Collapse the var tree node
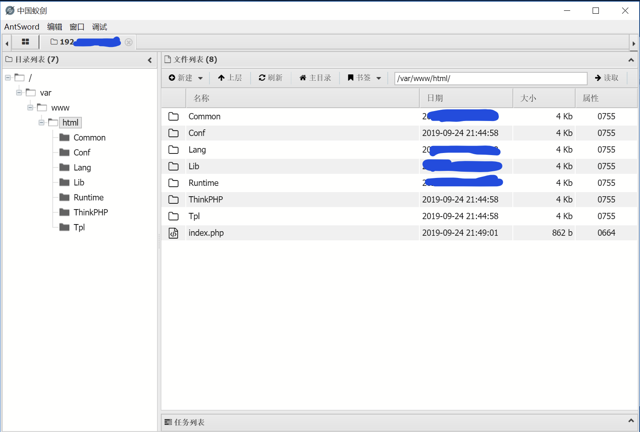Image resolution: width=640 pixels, height=432 pixels. [19, 93]
